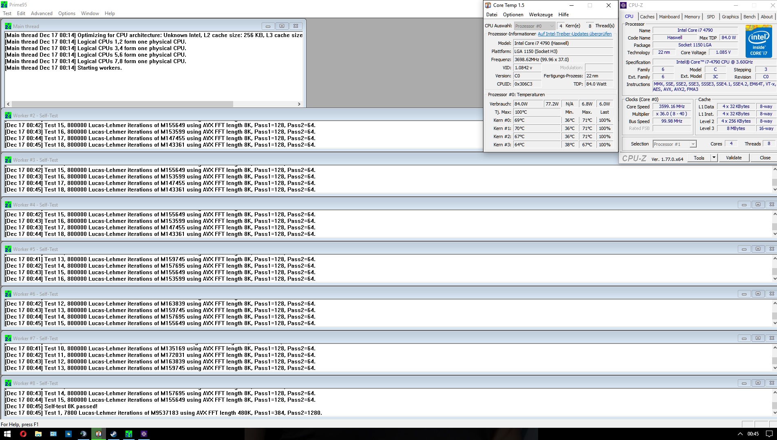Open the Advanced menu in Prime95
Screen dimensions: 777x440
[42, 13]
